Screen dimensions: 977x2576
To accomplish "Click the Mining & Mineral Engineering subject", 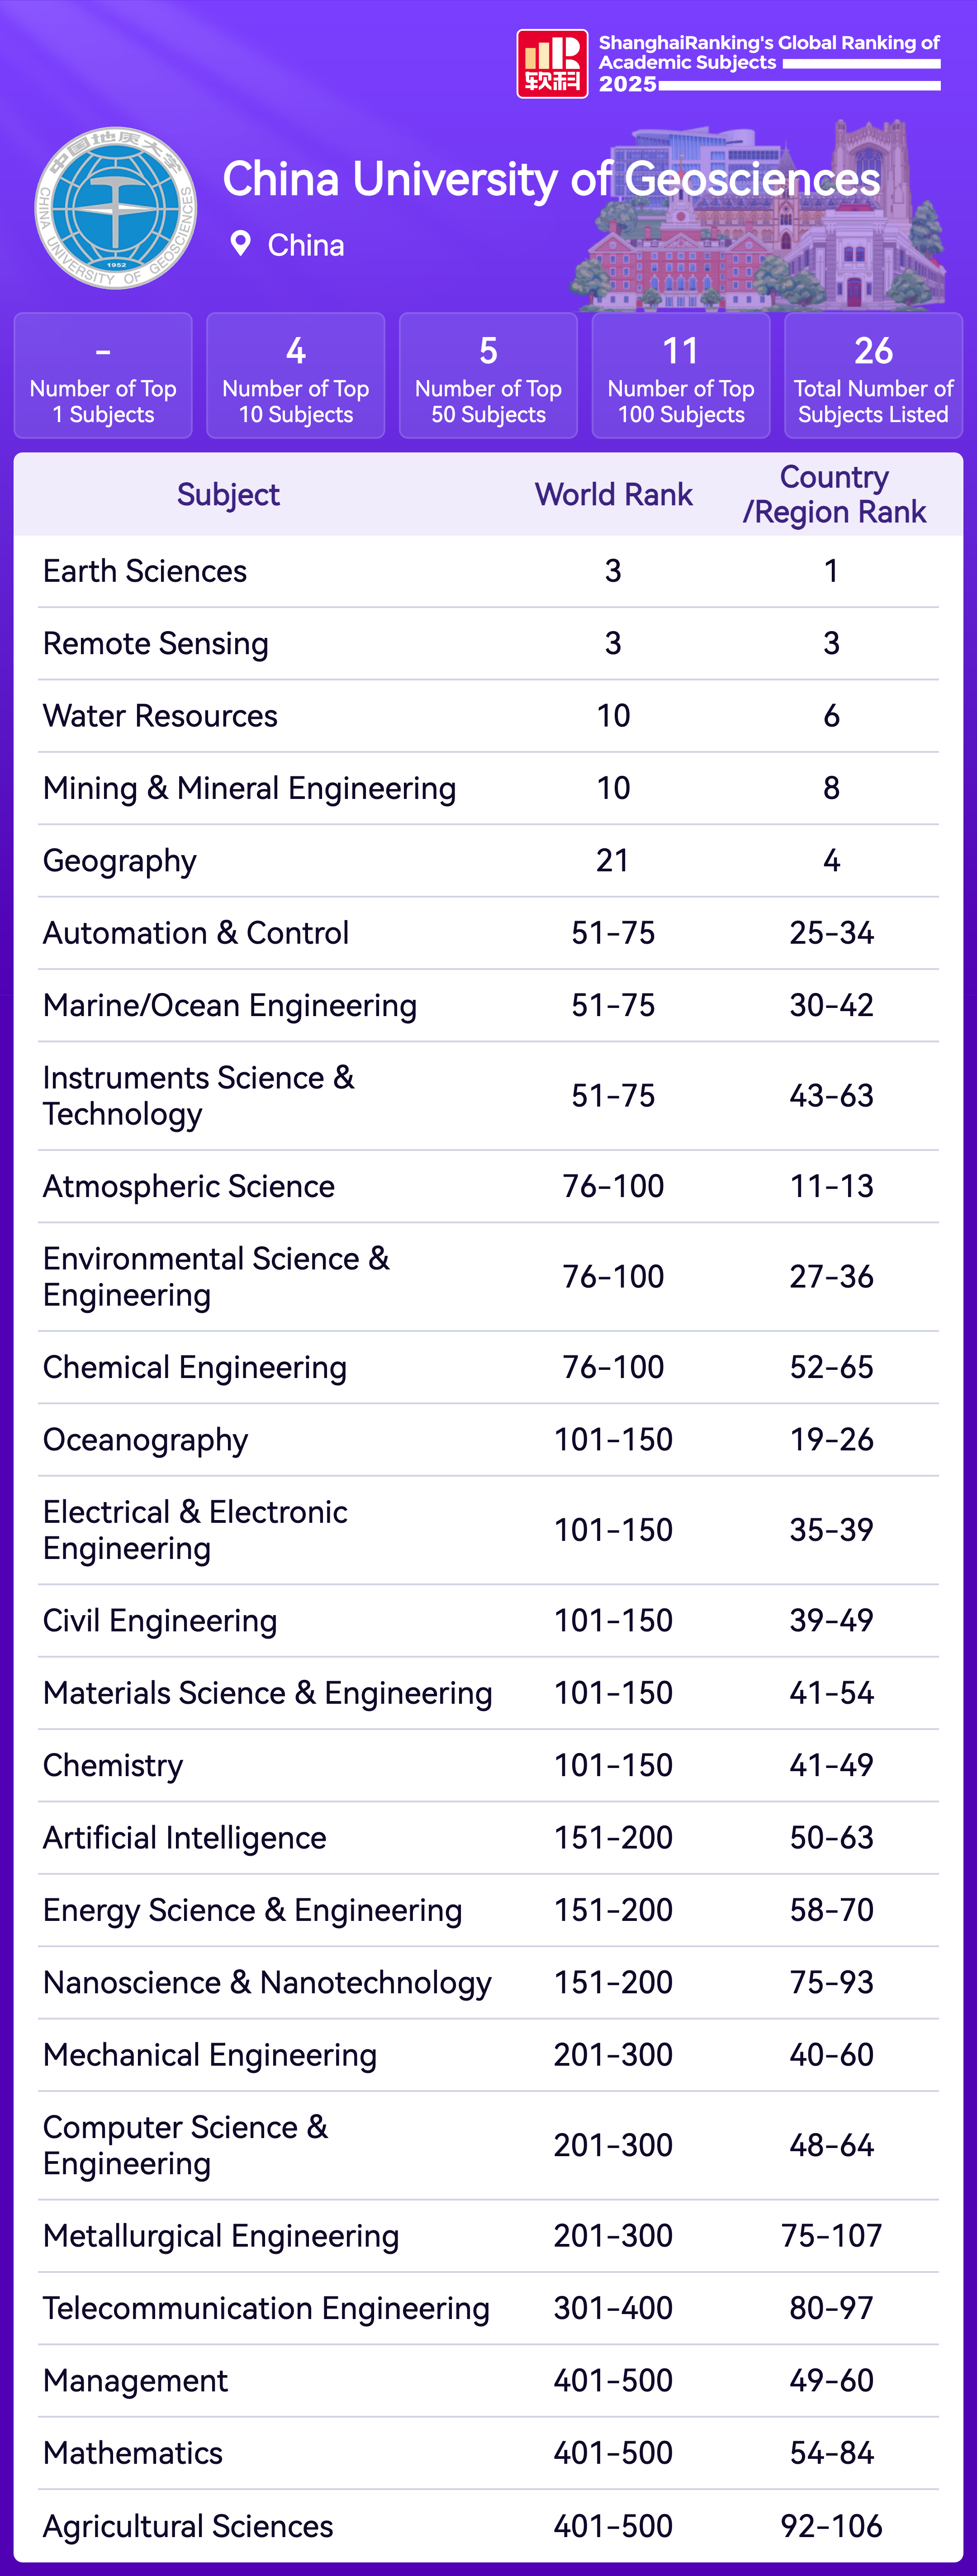I will click(x=249, y=789).
